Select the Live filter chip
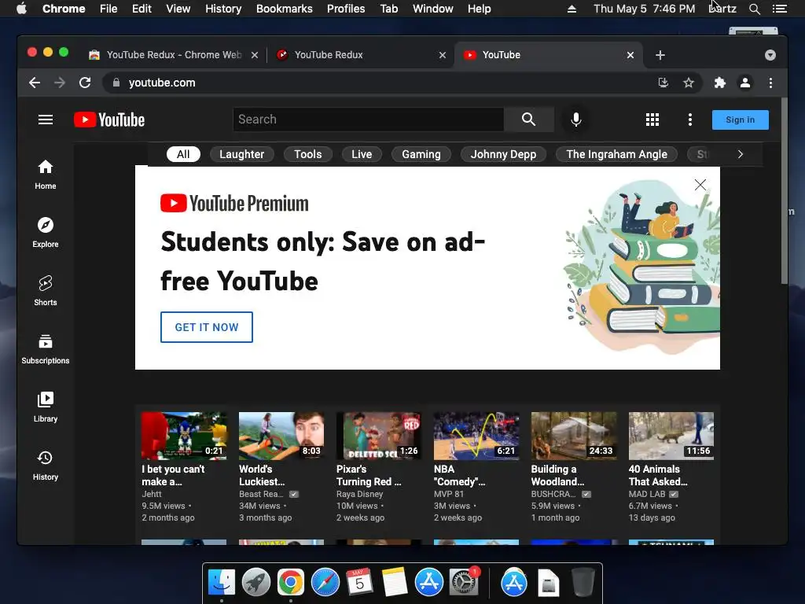 pos(362,154)
